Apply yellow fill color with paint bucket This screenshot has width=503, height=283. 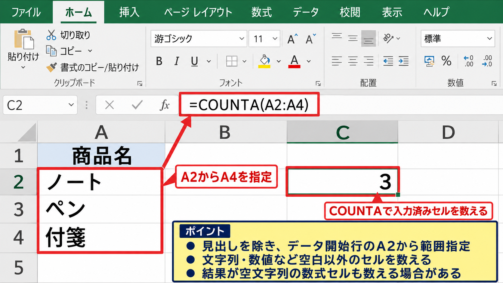tap(264, 61)
